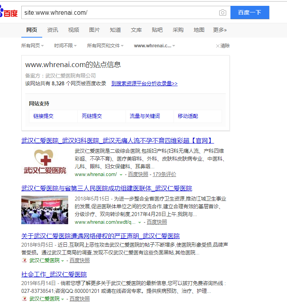Open 流量与关键词 link
Screen dimensions: 287x306
pyautogui.click(x=145, y=116)
